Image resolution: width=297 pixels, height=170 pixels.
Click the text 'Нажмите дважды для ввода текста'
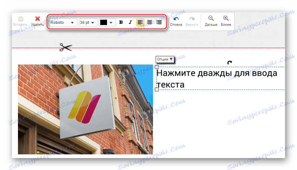point(217,79)
